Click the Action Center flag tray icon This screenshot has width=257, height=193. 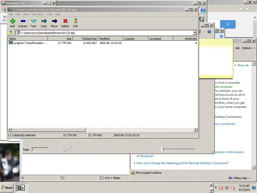pos(221,187)
